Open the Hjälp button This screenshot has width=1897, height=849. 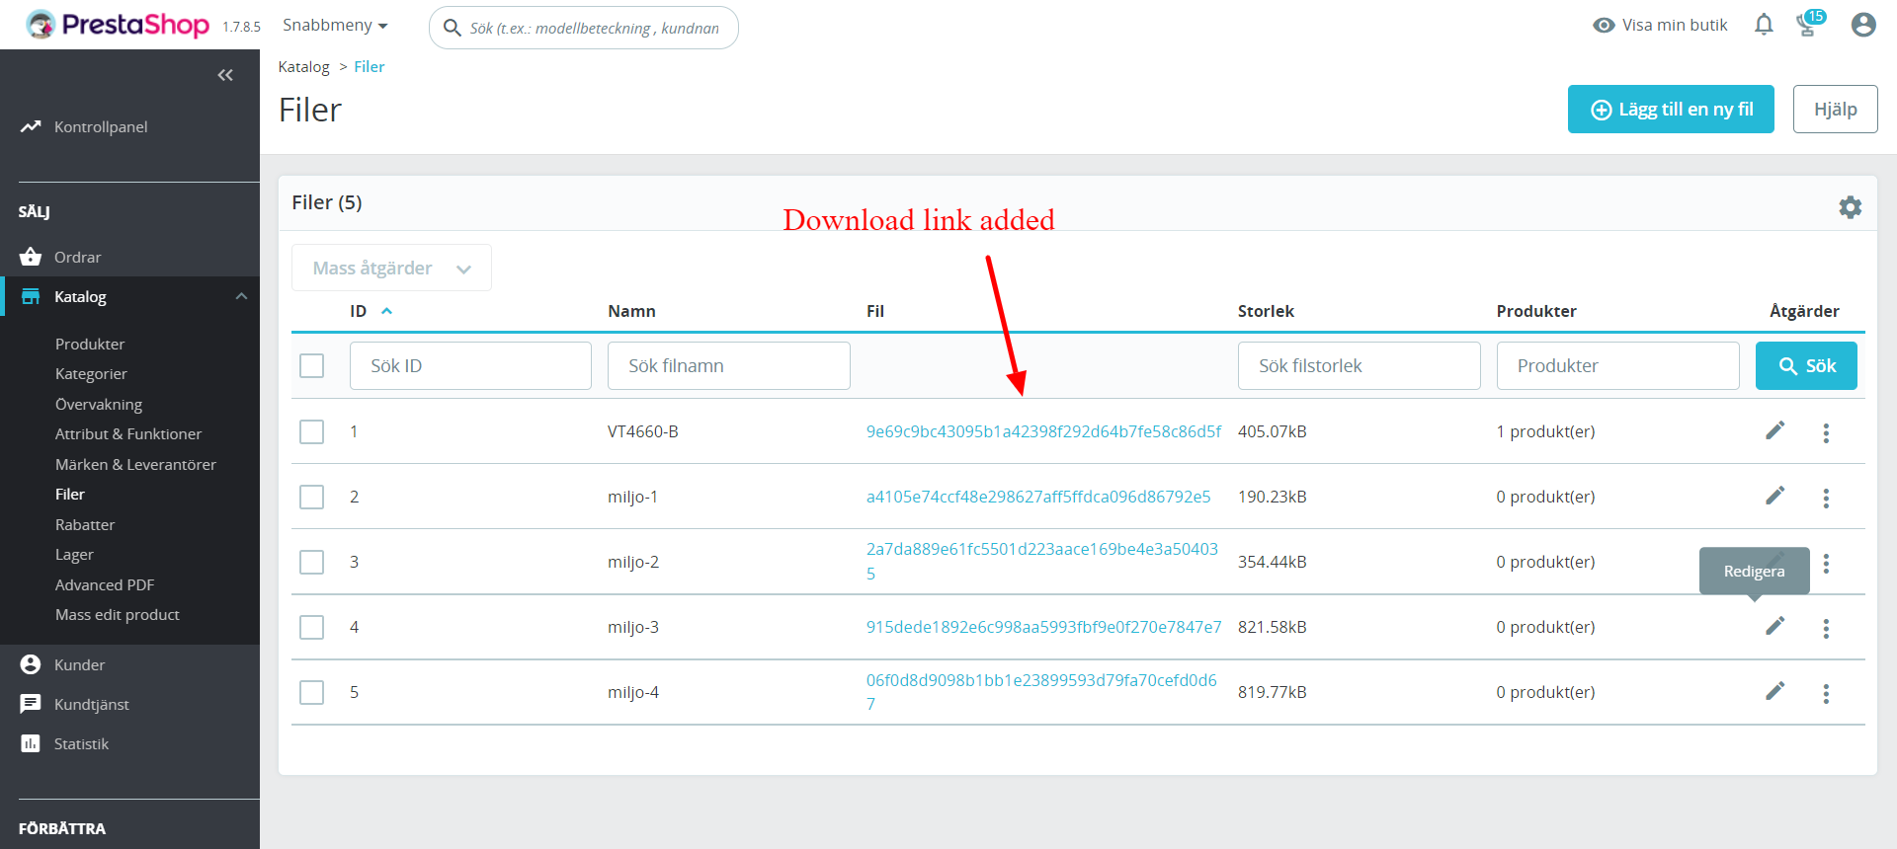point(1835,109)
